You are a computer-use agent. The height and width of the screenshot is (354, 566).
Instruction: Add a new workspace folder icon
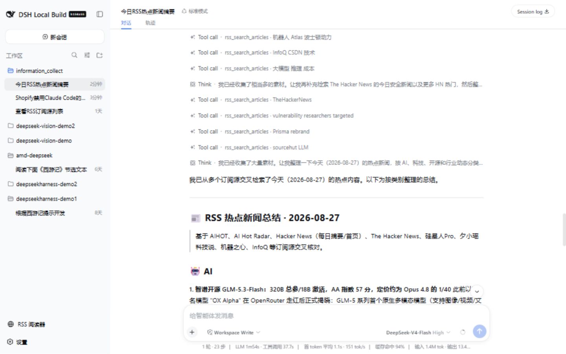(x=99, y=55)
